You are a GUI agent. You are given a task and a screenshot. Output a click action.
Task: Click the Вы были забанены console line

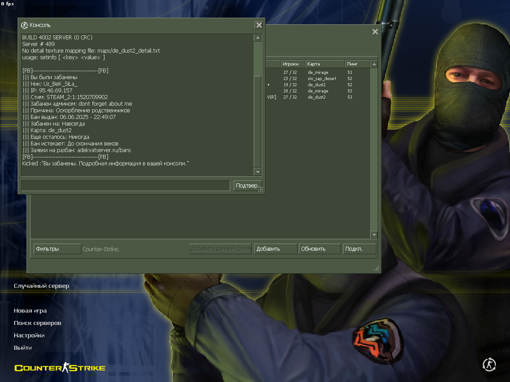coord(50,77)
